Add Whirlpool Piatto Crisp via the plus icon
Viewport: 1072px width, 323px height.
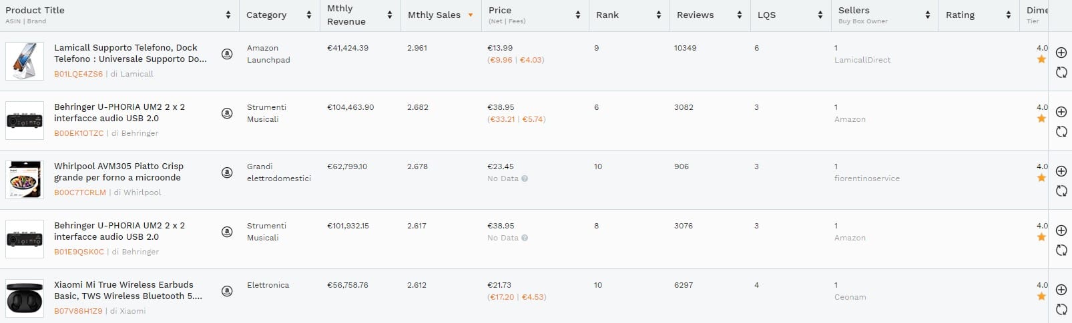pyautogui.click(x=1061, y=171)
